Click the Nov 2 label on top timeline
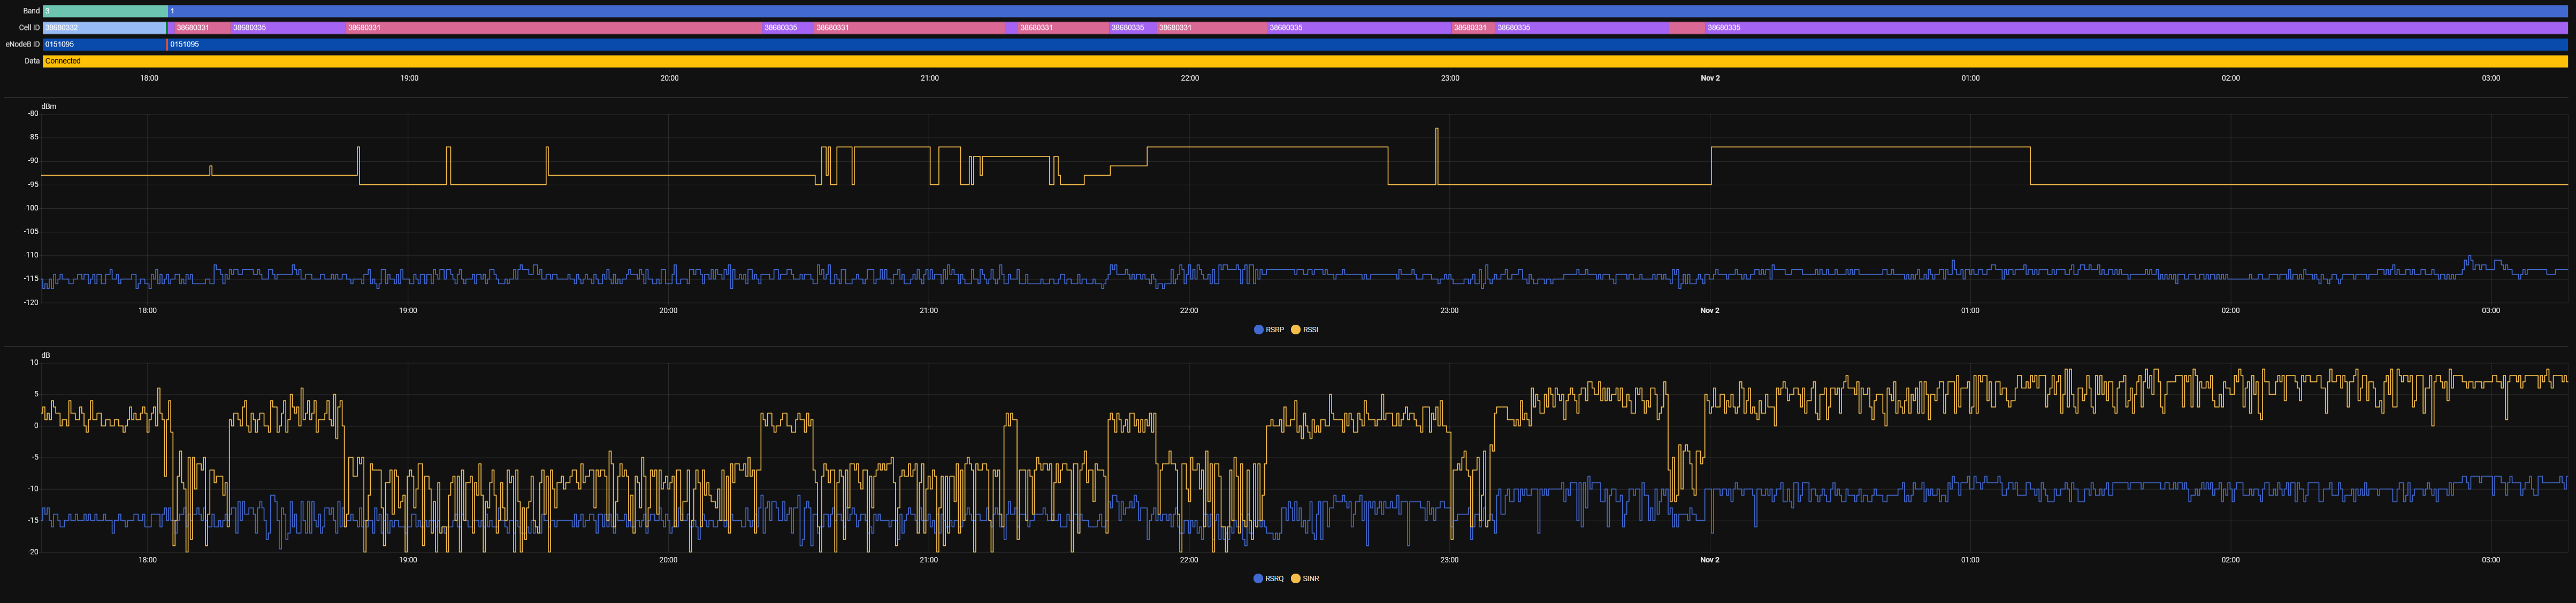Viewport: 2576px width, 603px height. pos(1710,78)
